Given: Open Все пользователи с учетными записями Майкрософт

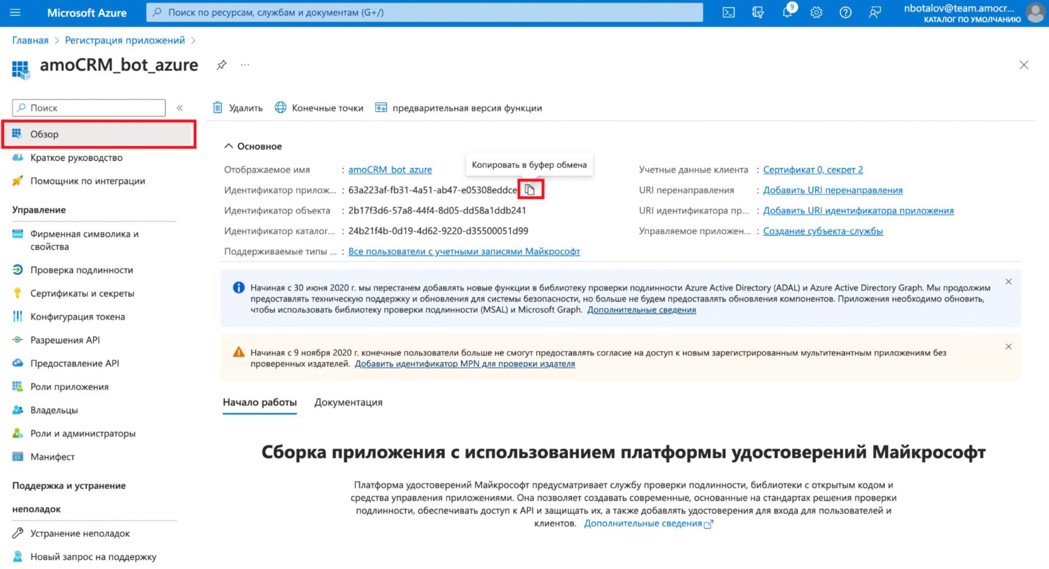Looking at the screenshot, I should coord(464,252).
